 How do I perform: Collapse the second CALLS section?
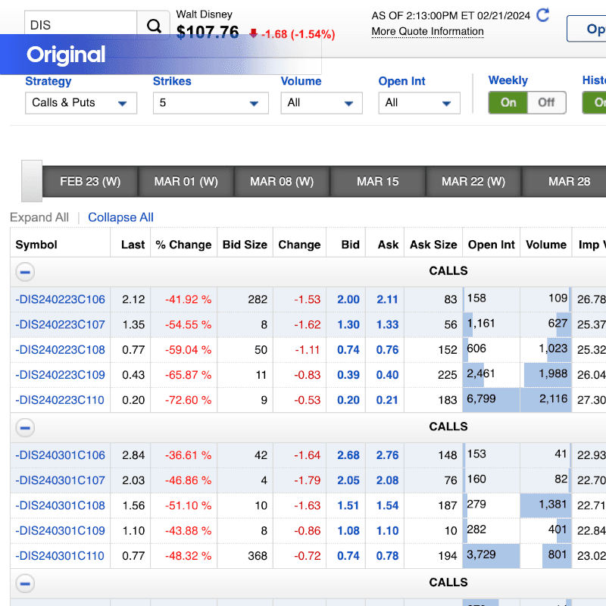[25, 428]
